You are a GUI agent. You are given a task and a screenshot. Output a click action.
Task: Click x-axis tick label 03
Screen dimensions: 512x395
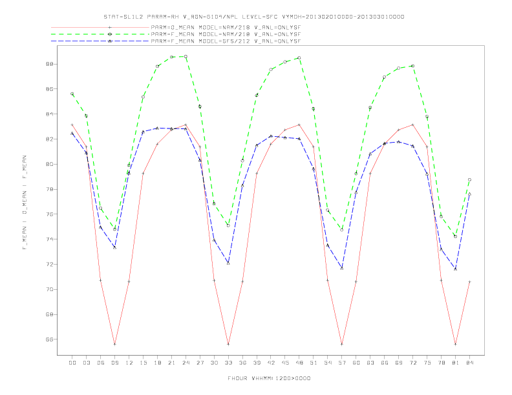pos(87,363)
